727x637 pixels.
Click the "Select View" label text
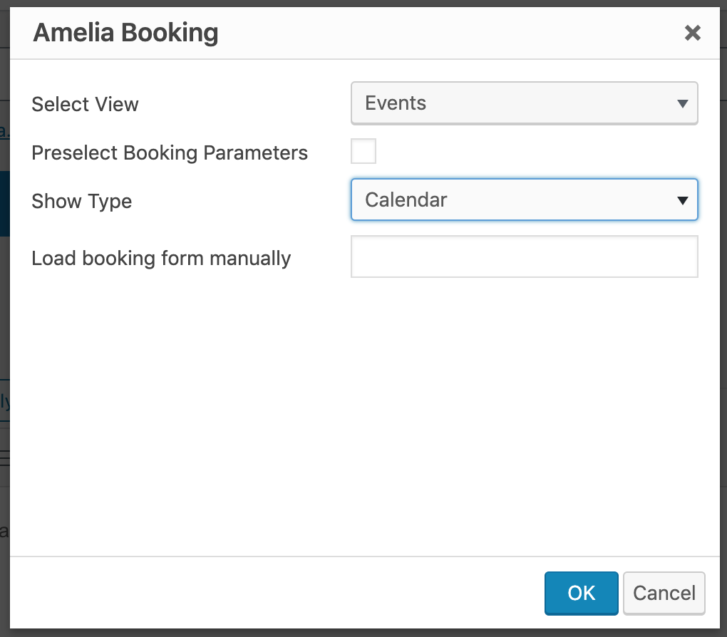[85, 105]
